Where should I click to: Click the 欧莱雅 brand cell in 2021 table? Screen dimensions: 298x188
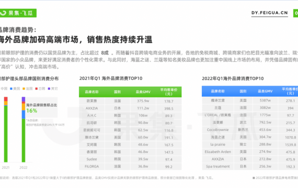point(91,101)
